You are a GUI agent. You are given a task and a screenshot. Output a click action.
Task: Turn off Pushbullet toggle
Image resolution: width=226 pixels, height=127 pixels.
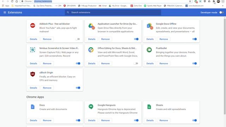(x=194, y=64)
